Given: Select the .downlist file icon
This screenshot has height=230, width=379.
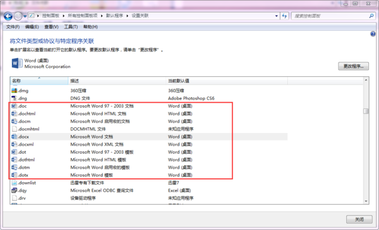Looking at the screenshot, I should point(15,183).
